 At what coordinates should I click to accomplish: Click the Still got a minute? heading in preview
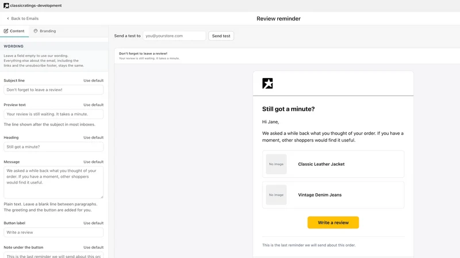point(289,109)
